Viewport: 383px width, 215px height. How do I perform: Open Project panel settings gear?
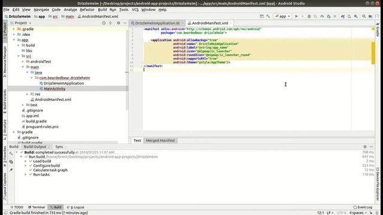click(118, 23)
